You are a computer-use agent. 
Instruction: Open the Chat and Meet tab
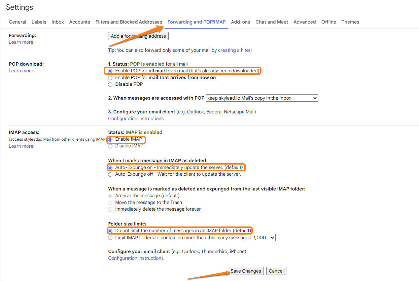pyautogui.click(x=272, y=22)
